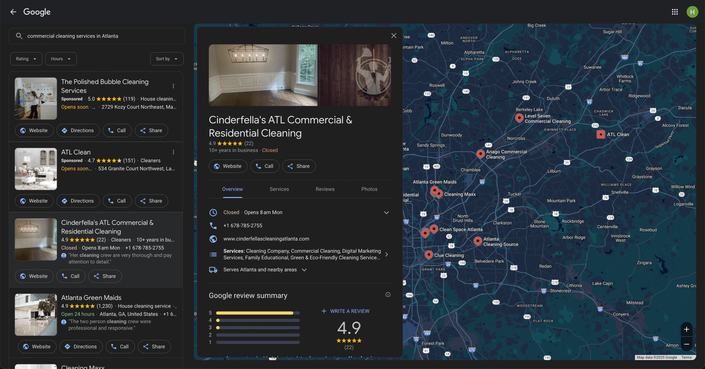This screenshot has height=369, width=705.
Task: Open www.cinderfellascleaningatlanta.com link
Action: (266, 239)
